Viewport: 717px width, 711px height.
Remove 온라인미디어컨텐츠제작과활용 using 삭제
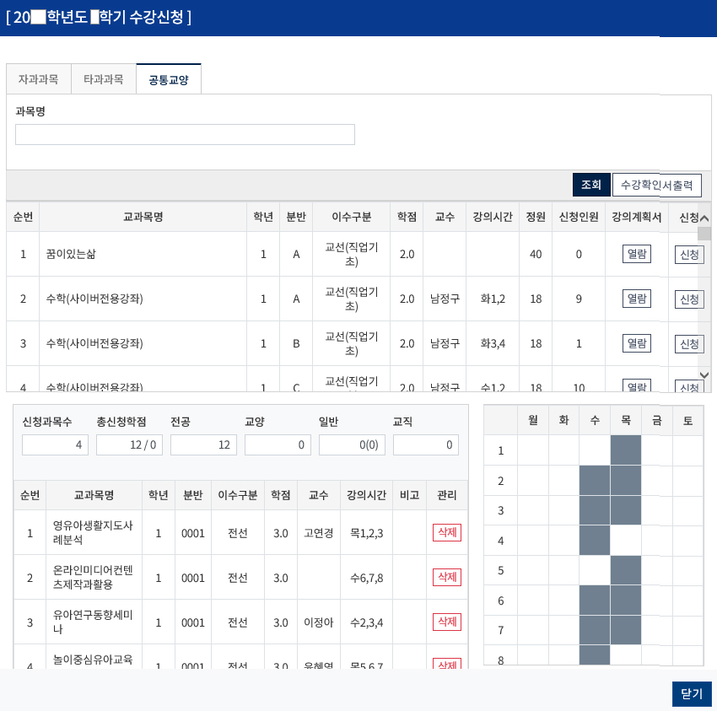click(446, 577)
